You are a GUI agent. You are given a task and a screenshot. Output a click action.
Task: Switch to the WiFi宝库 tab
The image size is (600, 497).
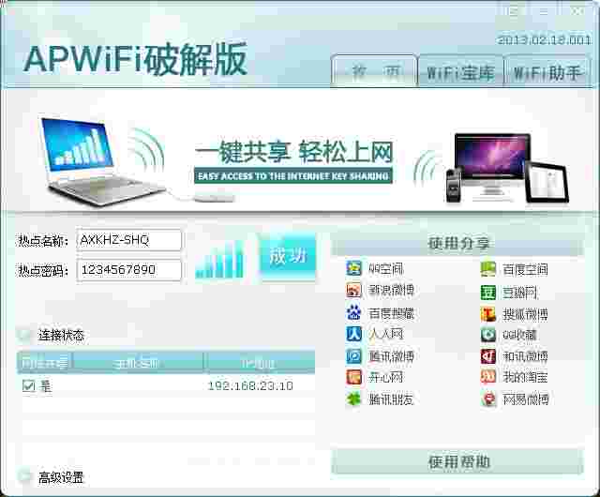point(460,71)
